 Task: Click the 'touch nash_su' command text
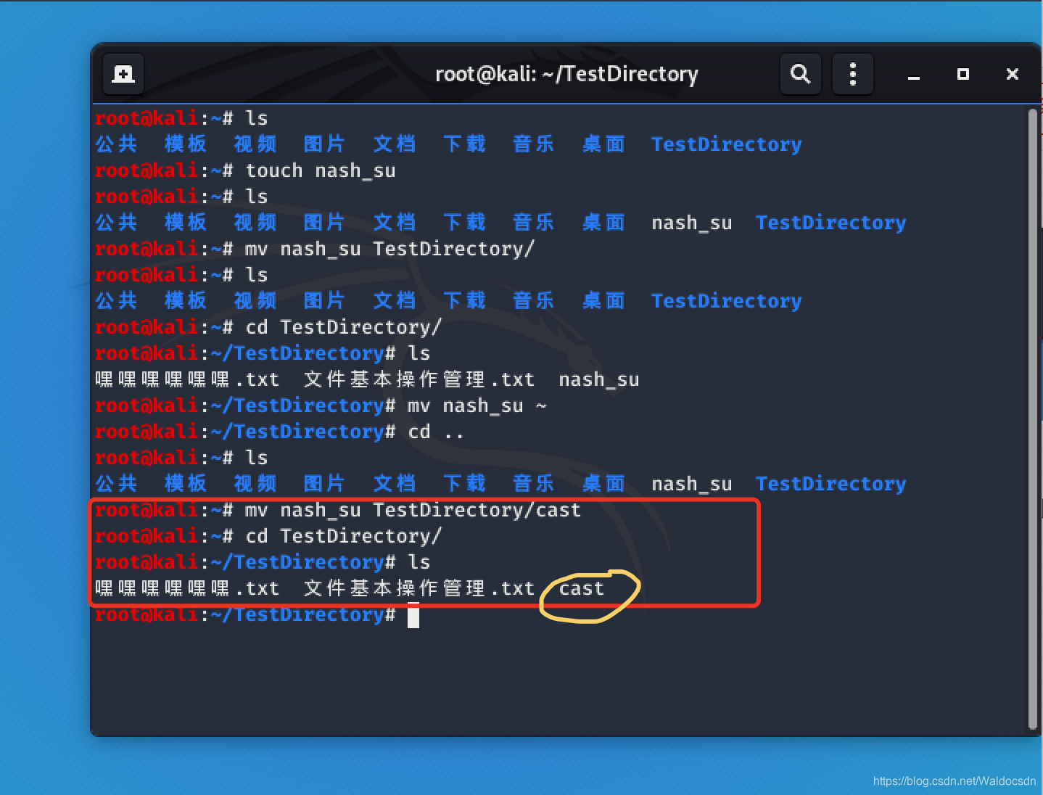click(x=321, y=170)
